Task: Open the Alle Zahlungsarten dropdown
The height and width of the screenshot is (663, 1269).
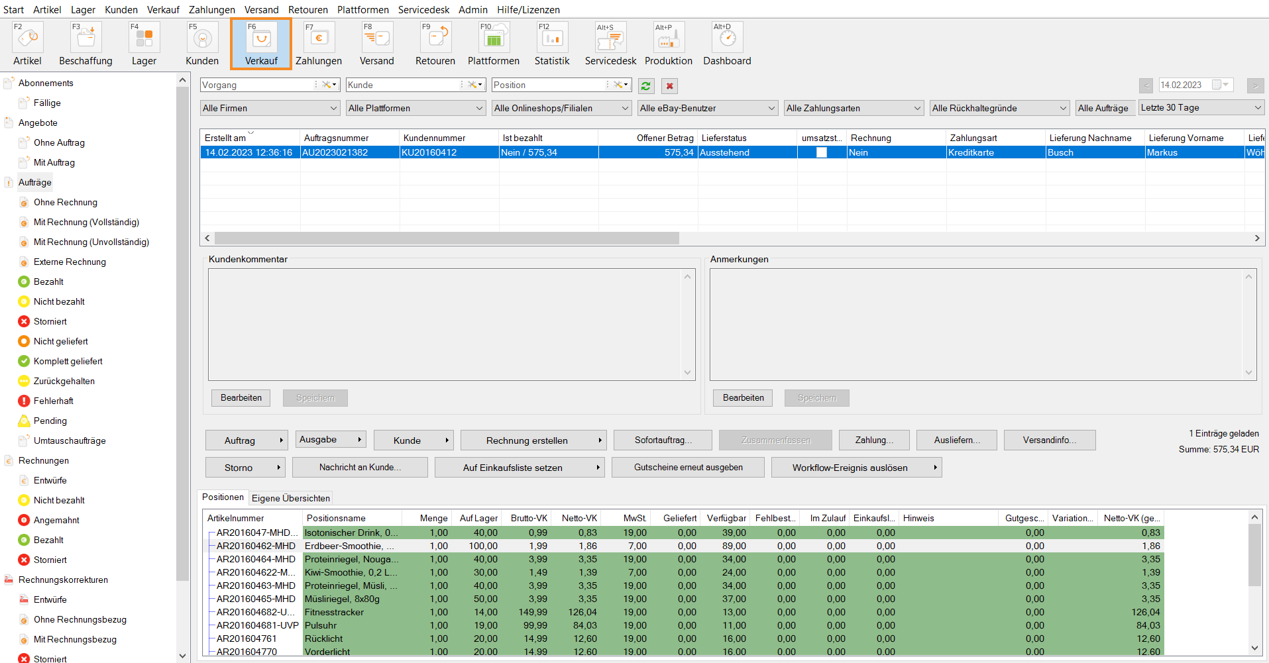Action: pos(854,108)
